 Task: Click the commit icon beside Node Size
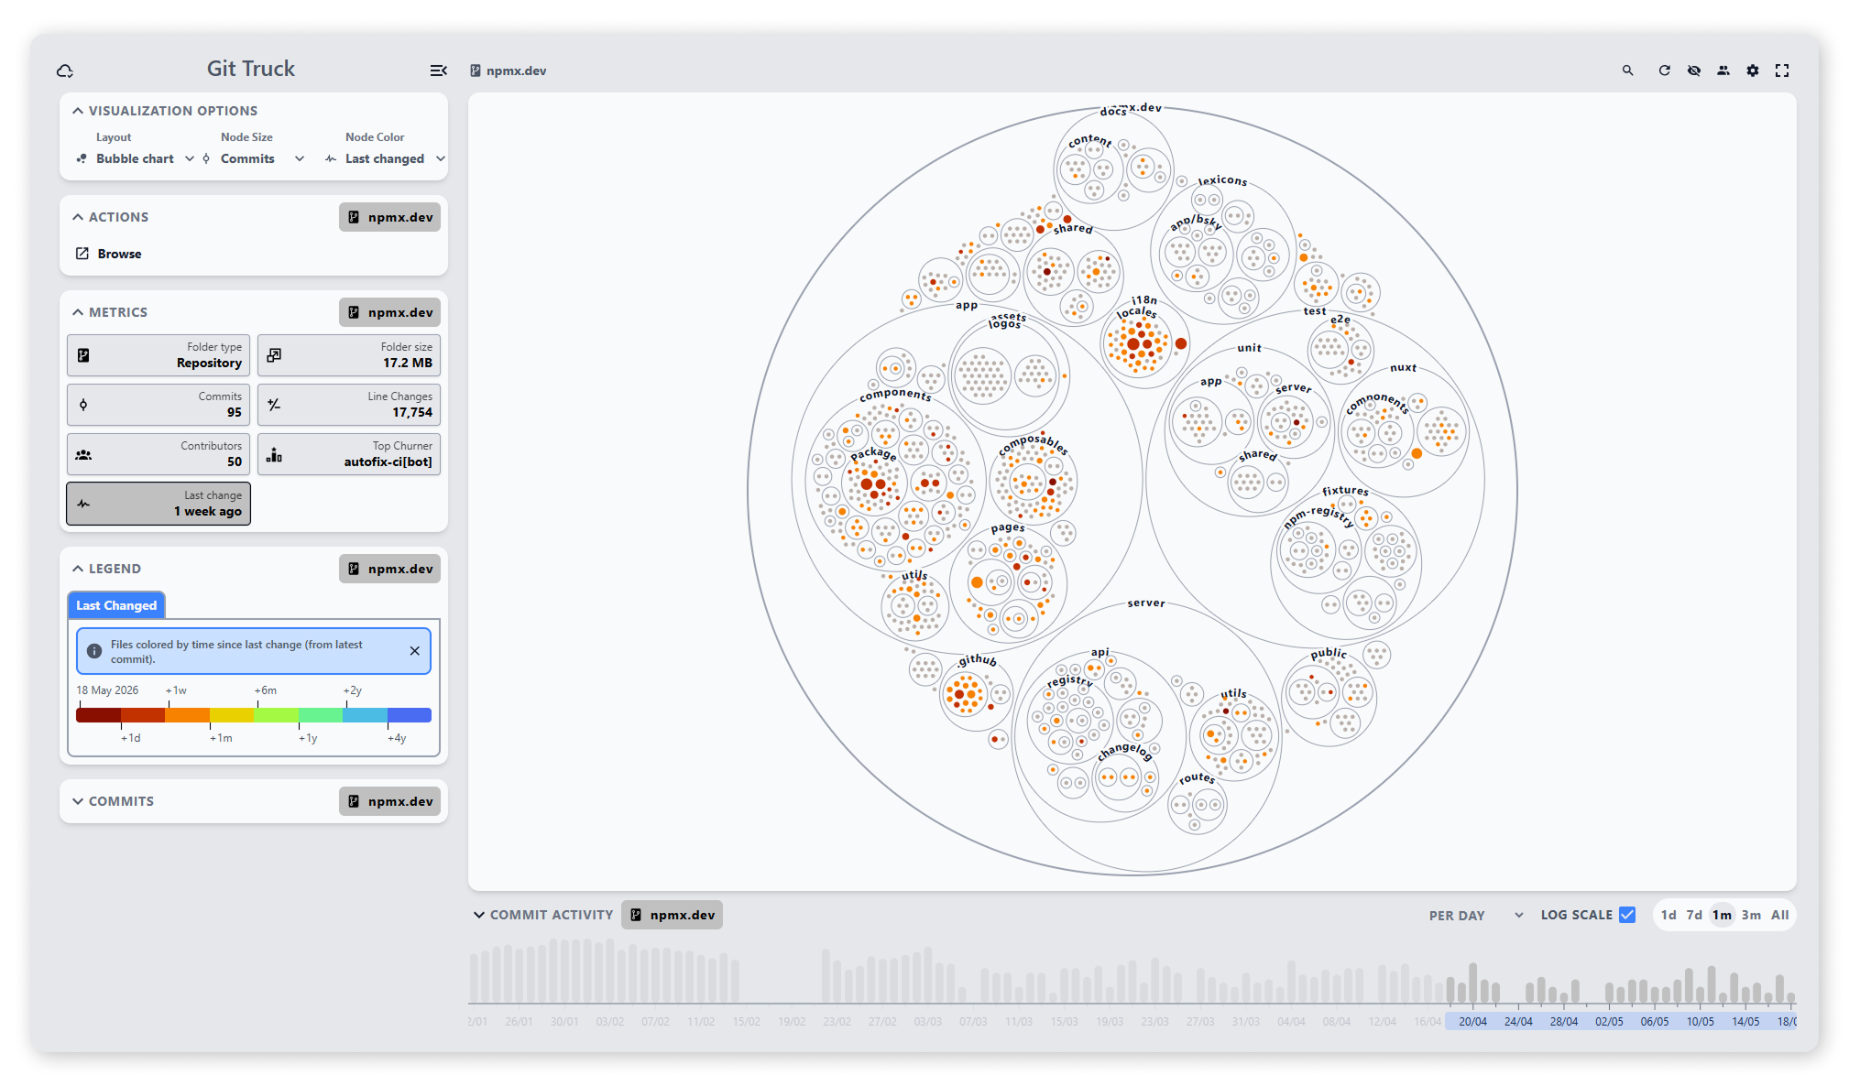point(206,158)
